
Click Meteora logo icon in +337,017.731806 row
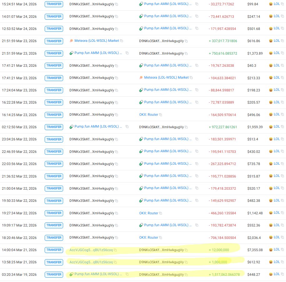[71, 41]
